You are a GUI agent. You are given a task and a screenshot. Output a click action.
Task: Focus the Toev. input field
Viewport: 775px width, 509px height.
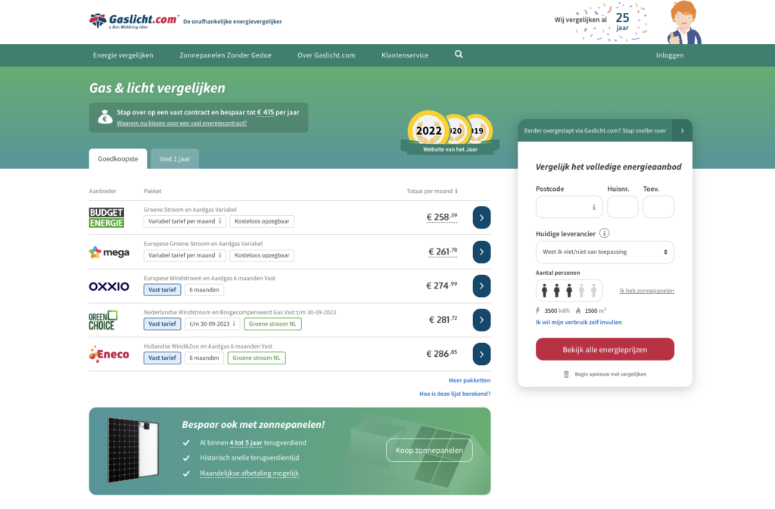click(x=658, y=207)
